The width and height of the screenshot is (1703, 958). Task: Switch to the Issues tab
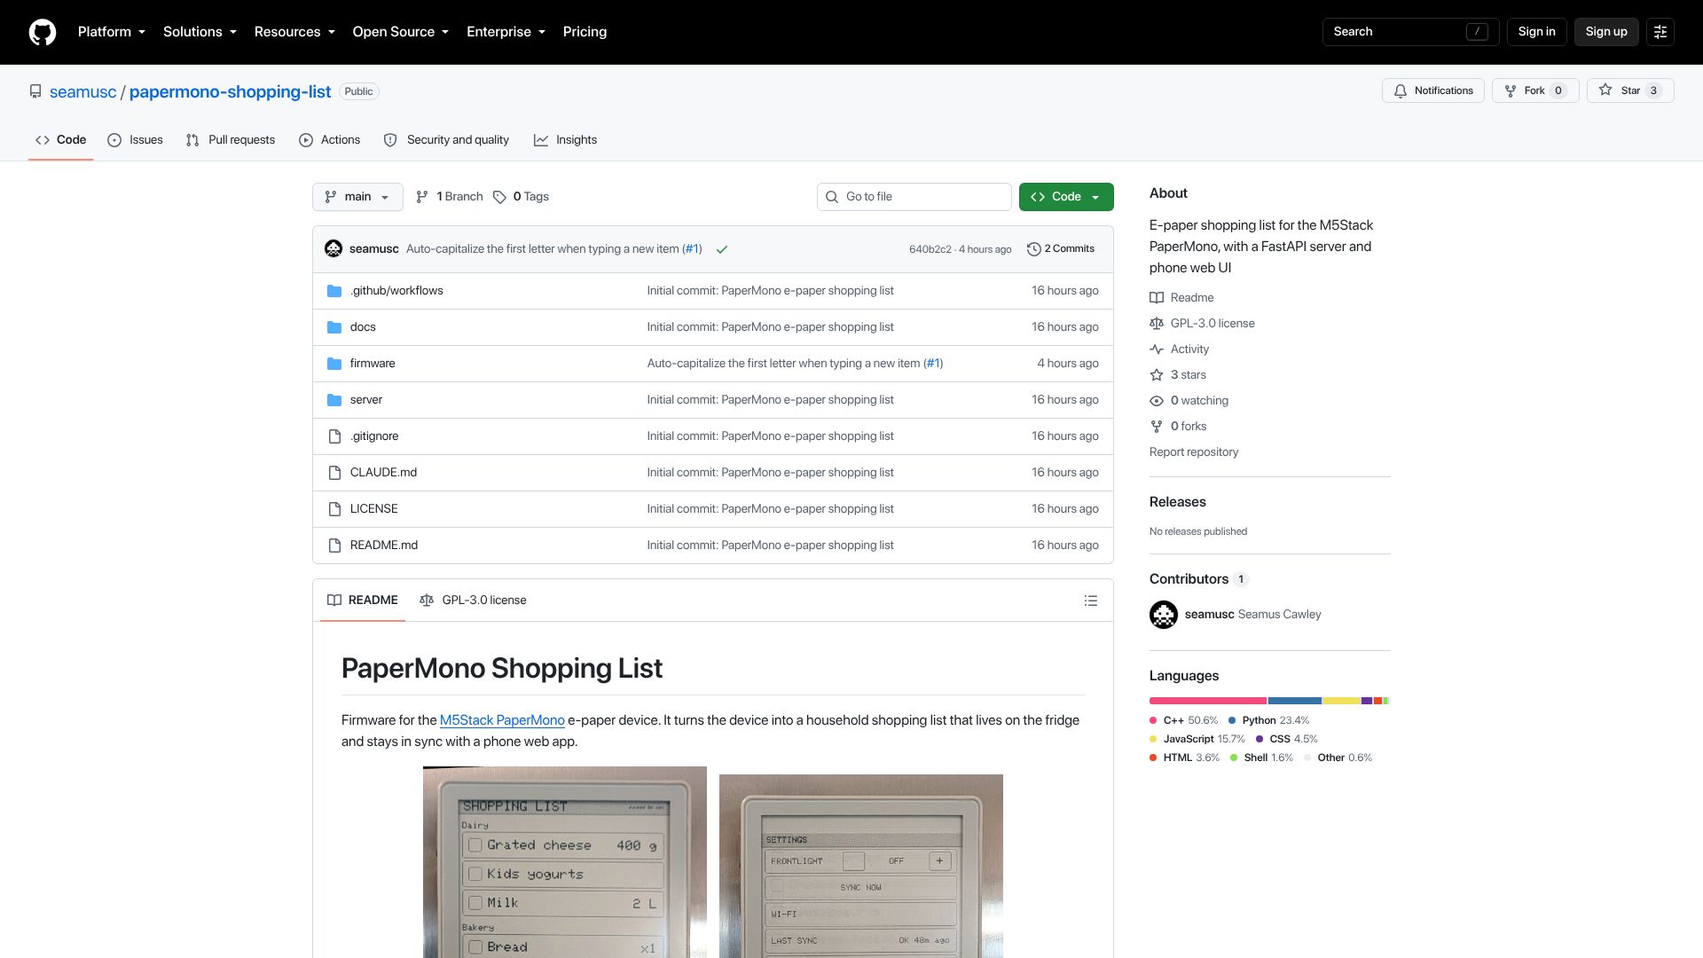(135, 140)
